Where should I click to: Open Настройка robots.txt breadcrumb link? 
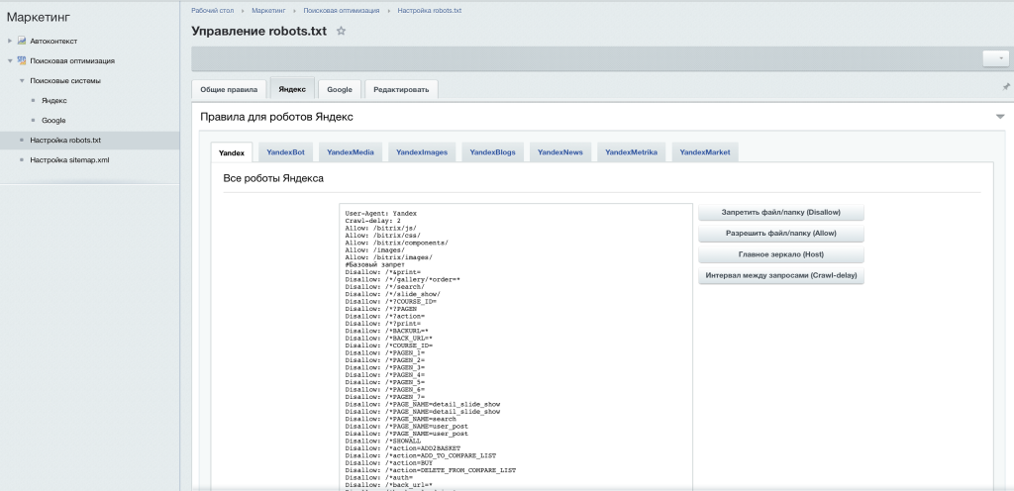pos(430,10)
